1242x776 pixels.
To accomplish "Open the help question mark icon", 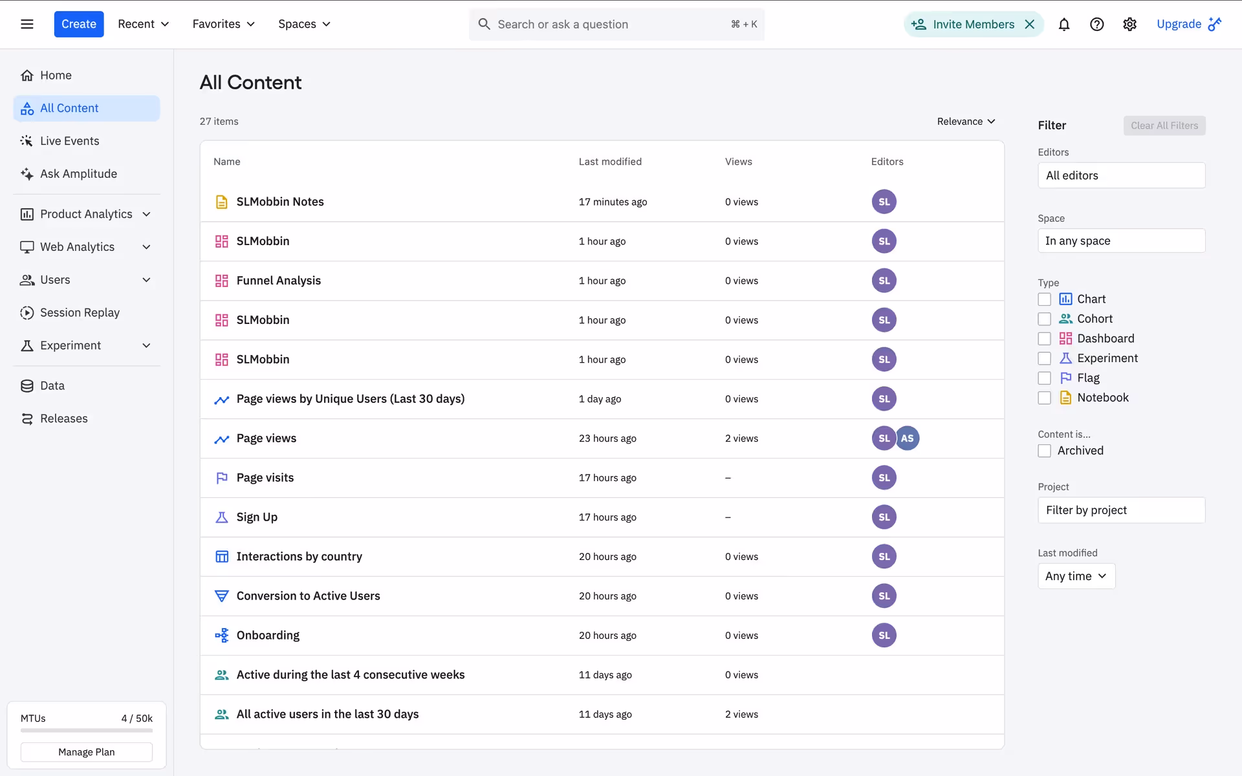I will pyautogui.click(x=1096, y=25).
